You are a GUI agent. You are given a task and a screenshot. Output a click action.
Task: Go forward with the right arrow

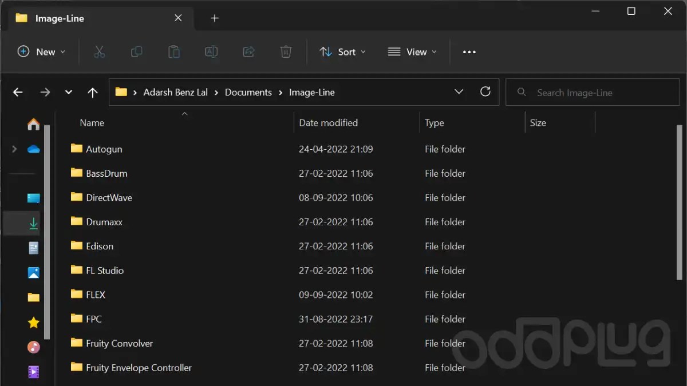tap(45, 92)
